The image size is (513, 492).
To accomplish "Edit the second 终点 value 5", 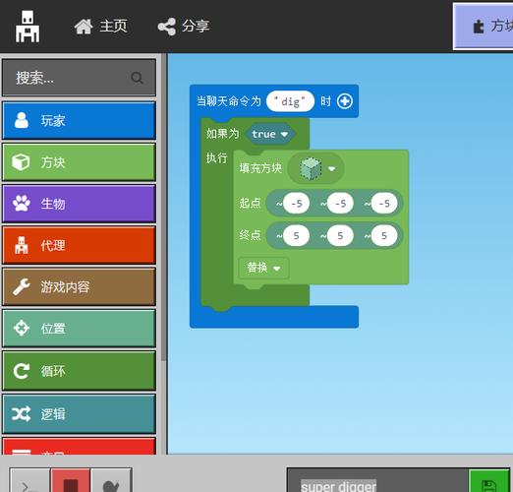I will pos(340,235).
